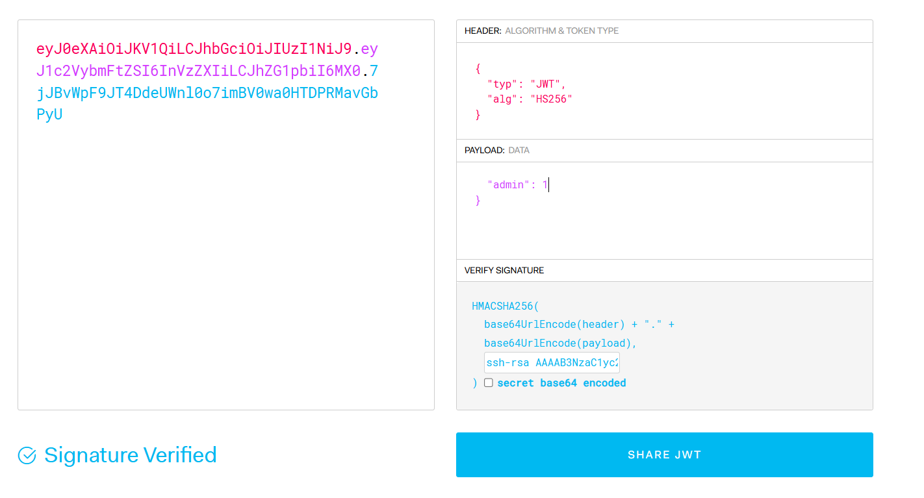Place cursor on the "typ": "JWT" line
The height and width of the screenshot is (498, 924).
click(x=526, y=84)
